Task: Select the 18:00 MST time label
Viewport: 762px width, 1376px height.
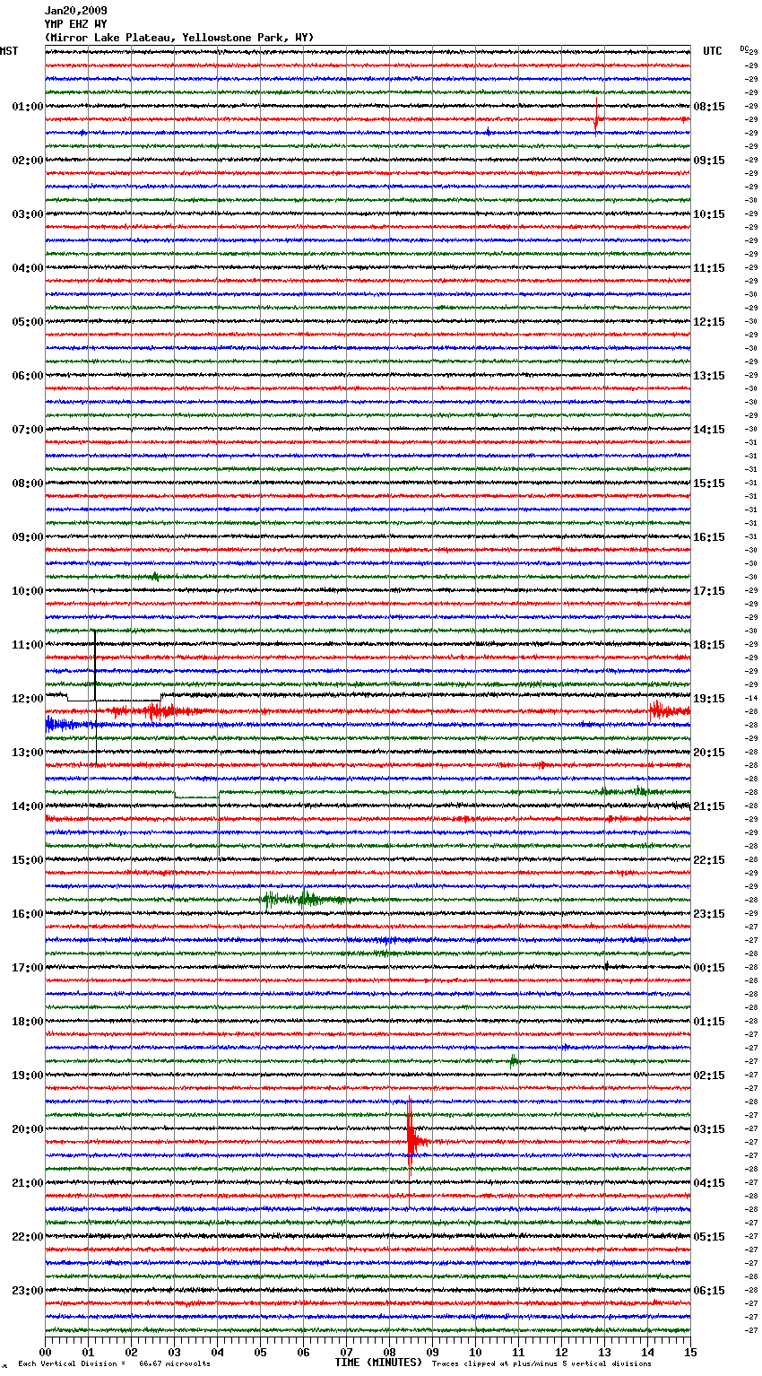Action: (x=28, y=1022)
